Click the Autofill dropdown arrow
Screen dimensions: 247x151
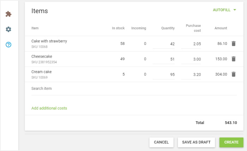235,10
